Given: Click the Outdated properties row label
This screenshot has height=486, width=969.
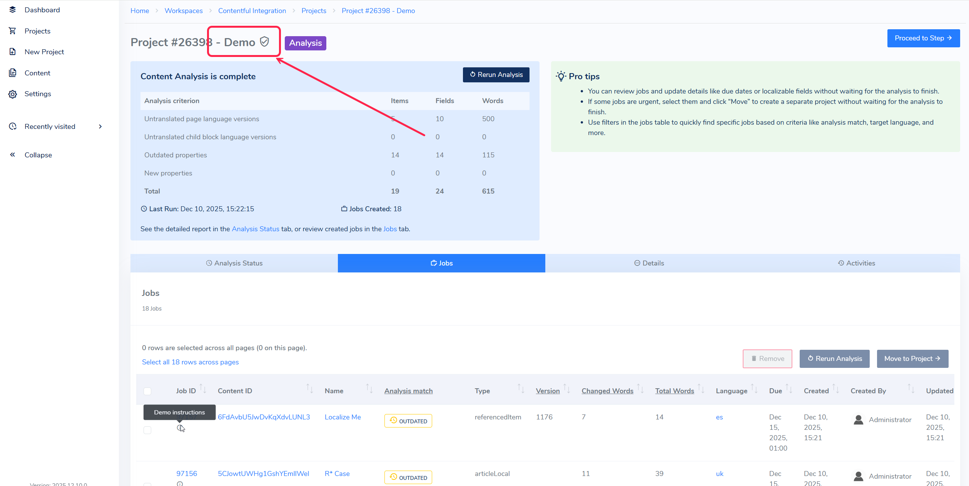Looking at the screenshot, I should click(175, 155).
